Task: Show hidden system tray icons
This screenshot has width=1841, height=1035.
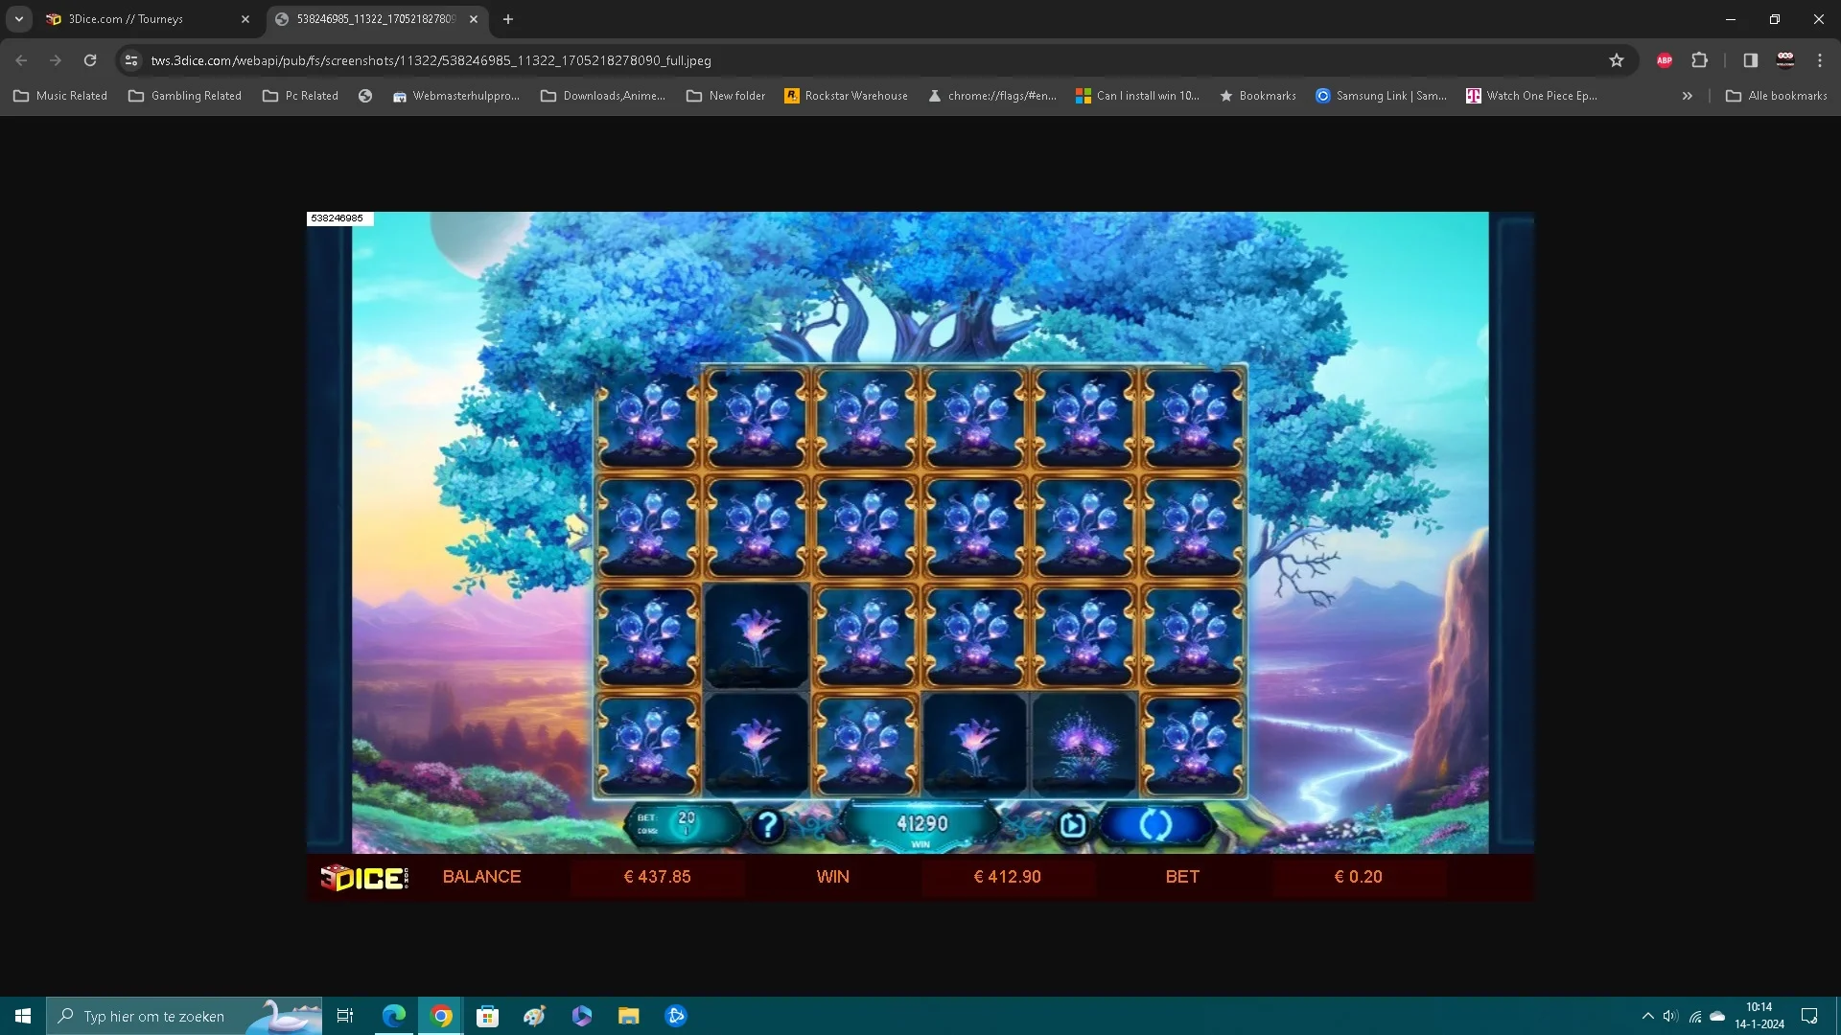Action: [1647, 1016]
